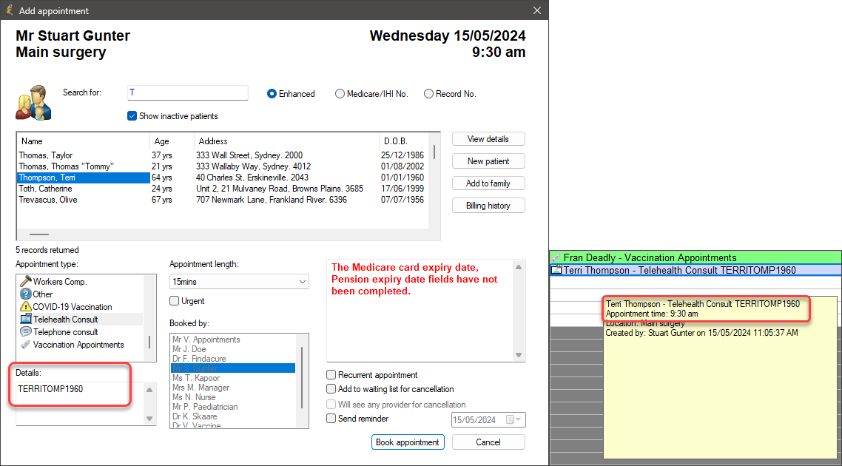Select patient Trevascus, Olive
842x466 pixels.
(223, 200)
